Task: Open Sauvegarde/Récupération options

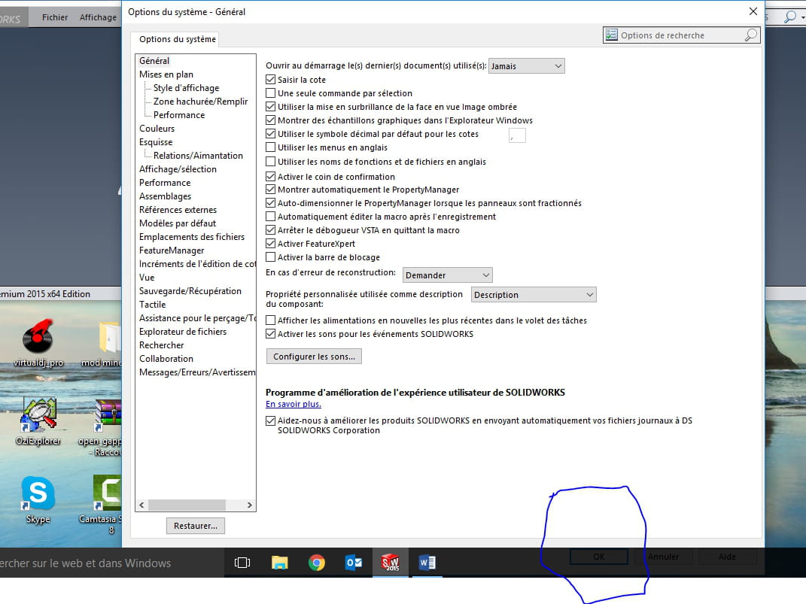Action: pyautogui.click(x=190, y=291)
